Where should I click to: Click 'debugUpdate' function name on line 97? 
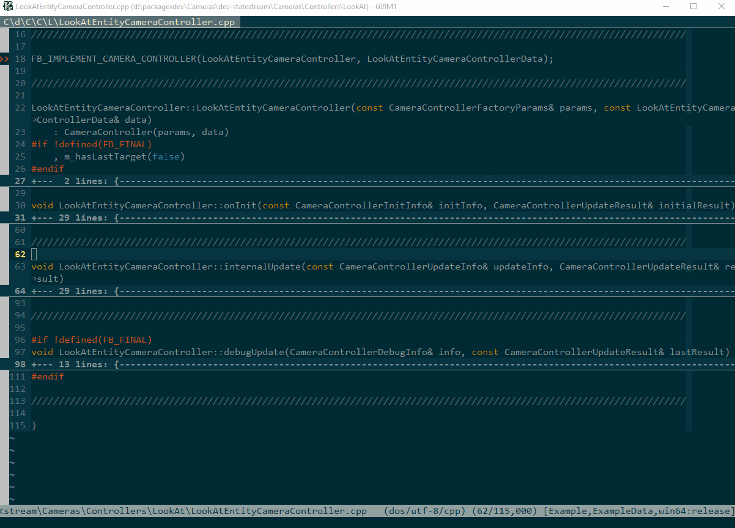point(254,352)
